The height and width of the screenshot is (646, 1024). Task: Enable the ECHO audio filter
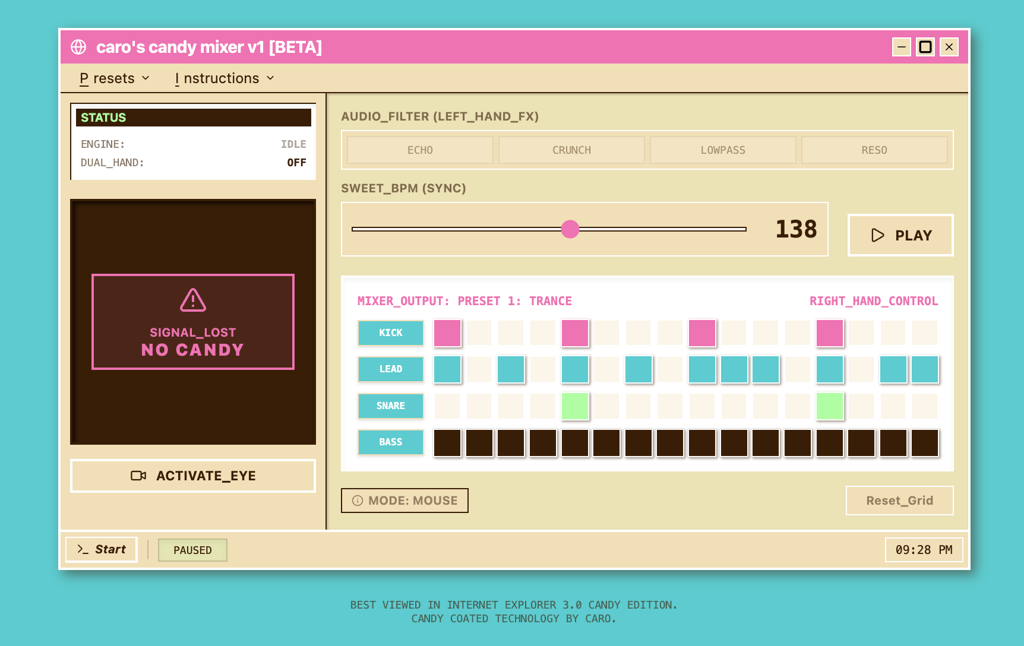pyautogui.click(x=420, y=150)
